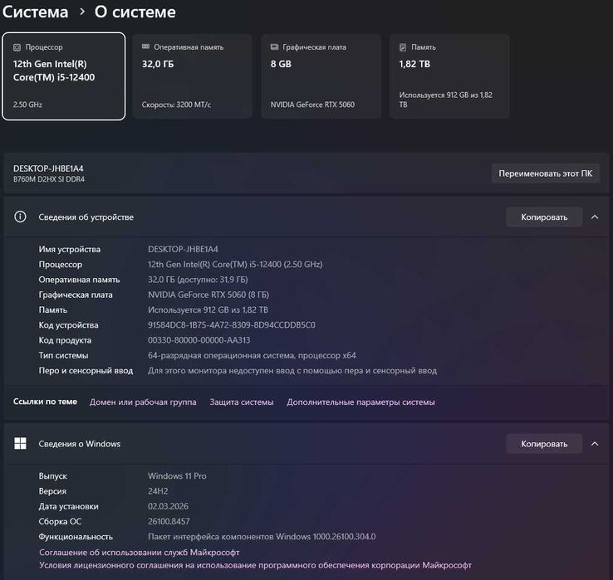Go back to Система in the breadcrumb

pyautogui.click(x=35, y=12)
